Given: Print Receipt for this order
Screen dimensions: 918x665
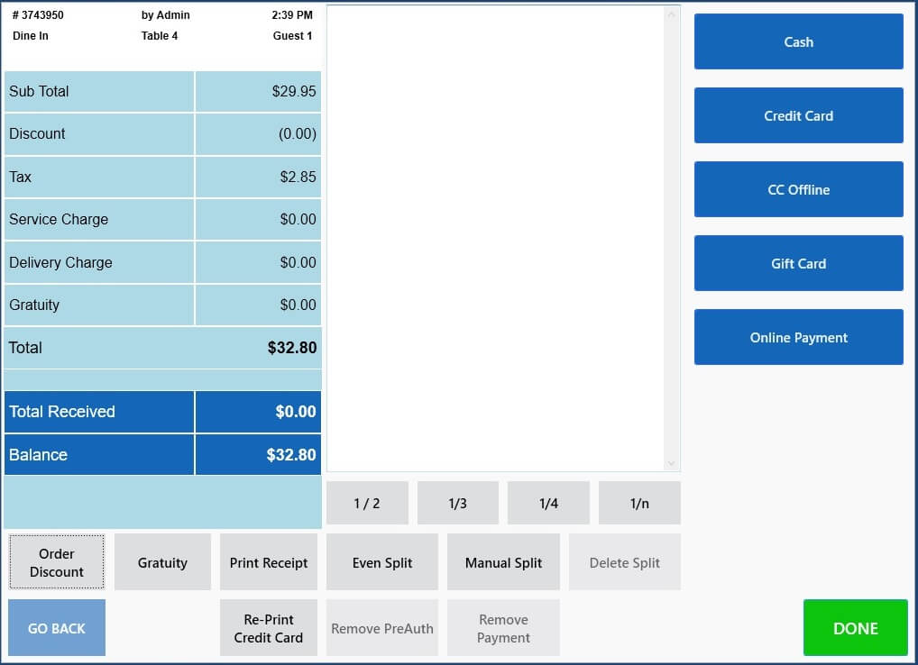Looking at the screenshot, I should (269, 560).
